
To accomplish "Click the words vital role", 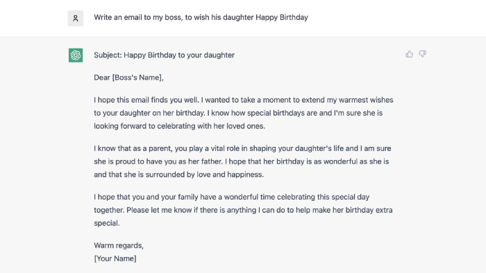I will pyautogui.click(x=225, y=148).
